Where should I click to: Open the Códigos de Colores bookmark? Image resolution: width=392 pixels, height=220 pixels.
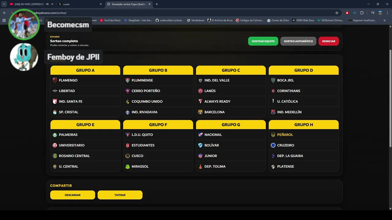249,20
